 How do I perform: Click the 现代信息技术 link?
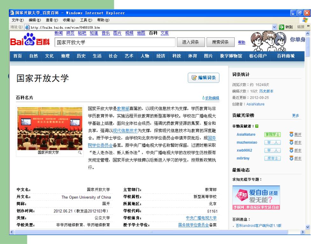tap(125, 131)
